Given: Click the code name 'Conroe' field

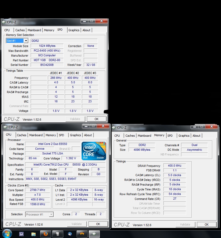Looking at the screenshot, I should click(40, 149).
